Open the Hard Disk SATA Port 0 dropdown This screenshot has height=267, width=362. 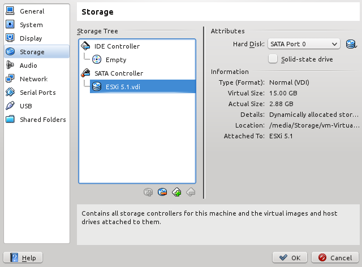click(x=304, y=44)
